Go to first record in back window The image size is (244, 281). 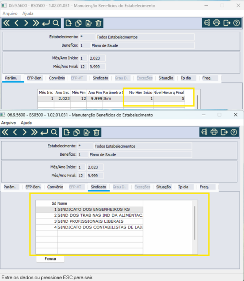[x=7, y=23]
